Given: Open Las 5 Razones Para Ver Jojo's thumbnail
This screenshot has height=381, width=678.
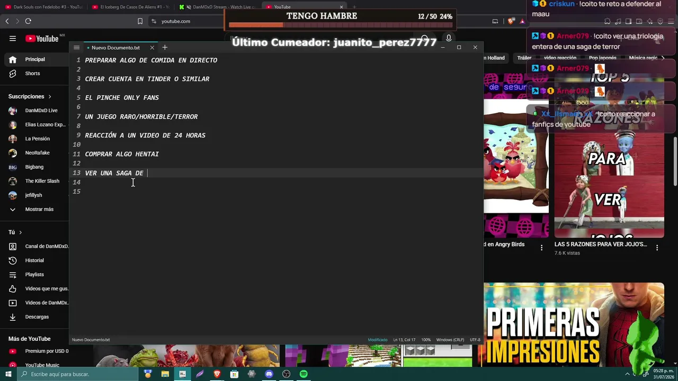Looking at the screenshot, I should click(609, 156).
